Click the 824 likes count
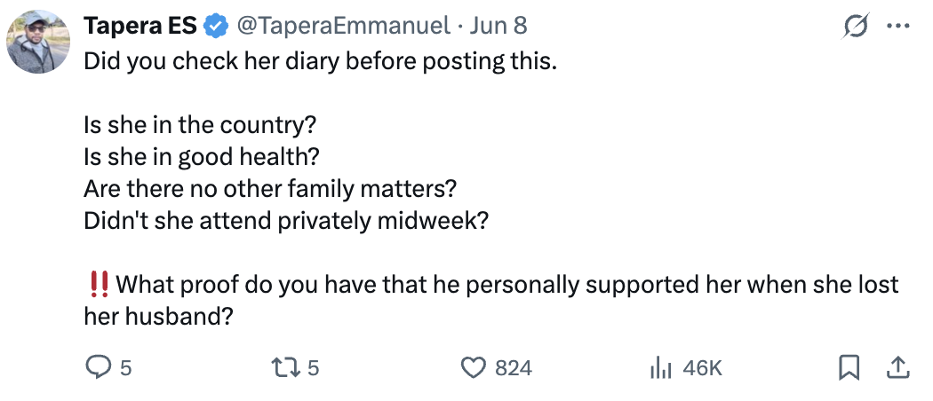Image resolution: width=933 pixels, height=401 pixels. pos(514,368)
